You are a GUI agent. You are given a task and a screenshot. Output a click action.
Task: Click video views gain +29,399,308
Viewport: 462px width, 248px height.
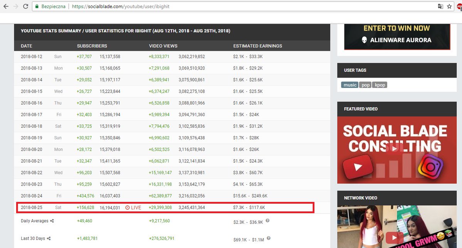(x=160, y=208)
